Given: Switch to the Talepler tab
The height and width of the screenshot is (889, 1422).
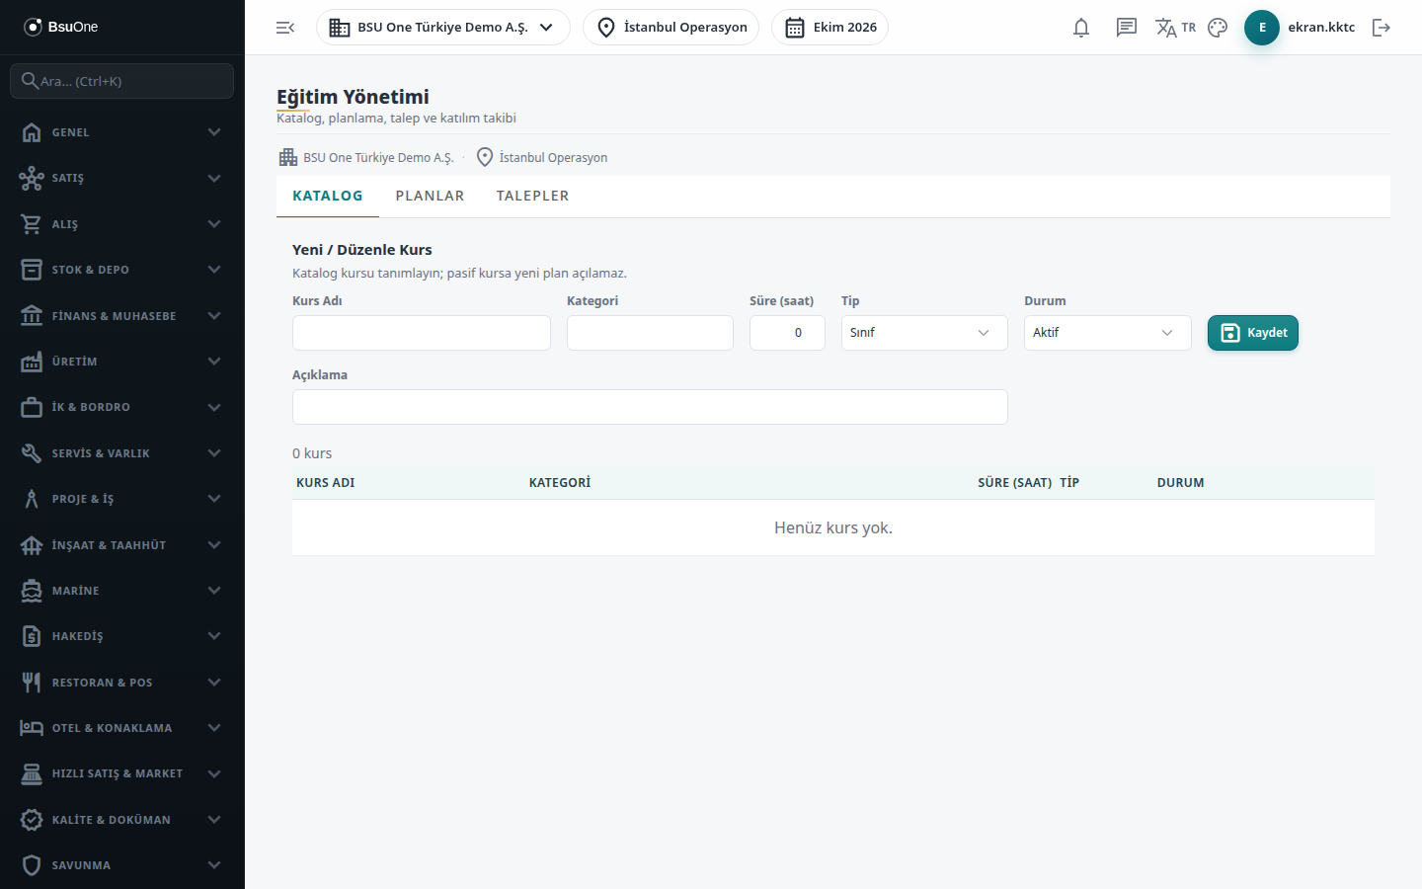Looking at the screenshot, I should tap(532, 196).
